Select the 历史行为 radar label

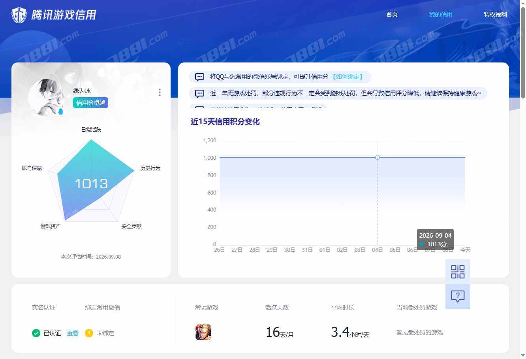pyautogui.click(x=150, y=168)
